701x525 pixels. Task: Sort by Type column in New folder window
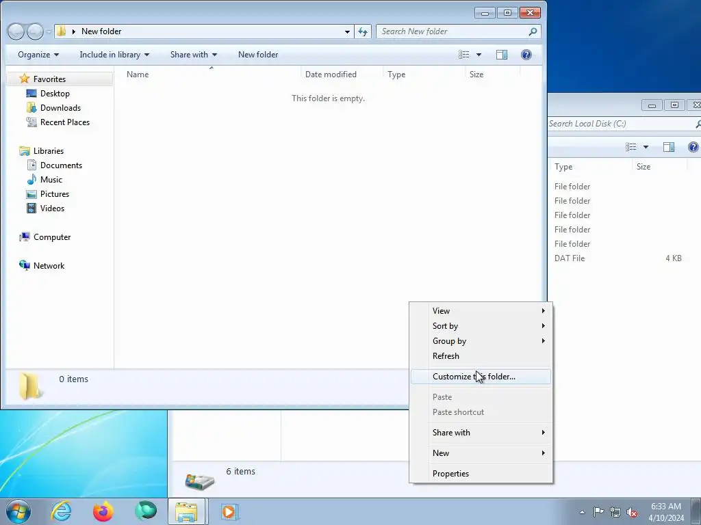pos(424,74)
